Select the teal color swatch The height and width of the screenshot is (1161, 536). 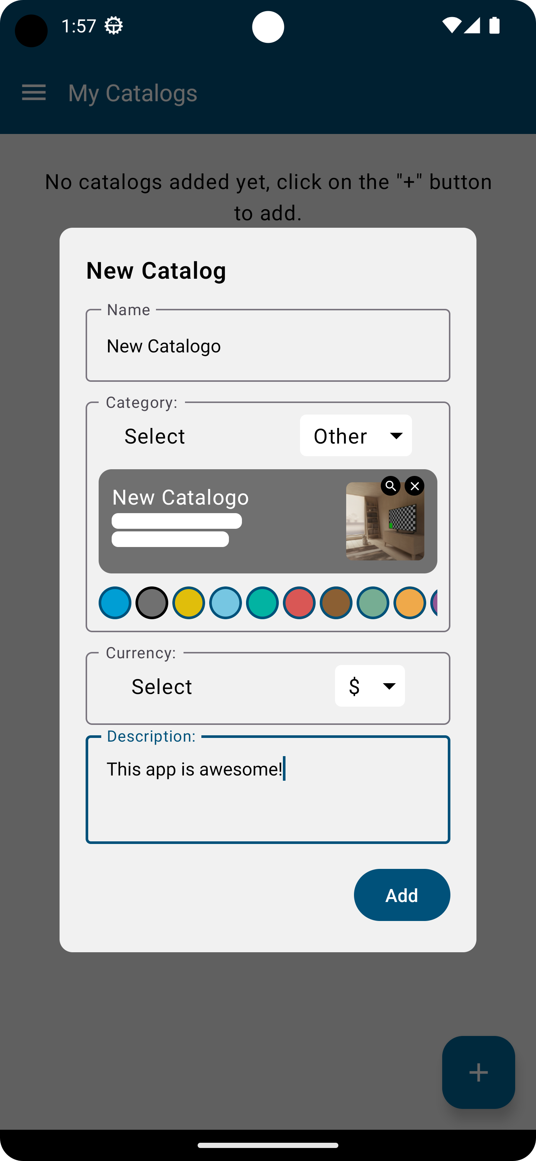tap(262, 602)
